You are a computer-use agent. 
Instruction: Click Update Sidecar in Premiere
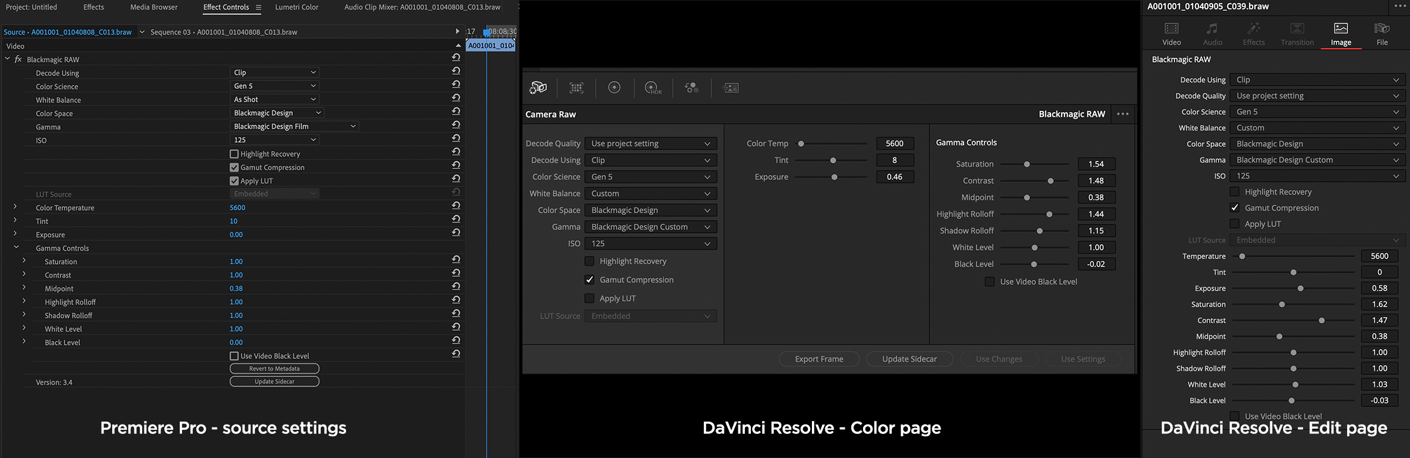tap(274, 382)
